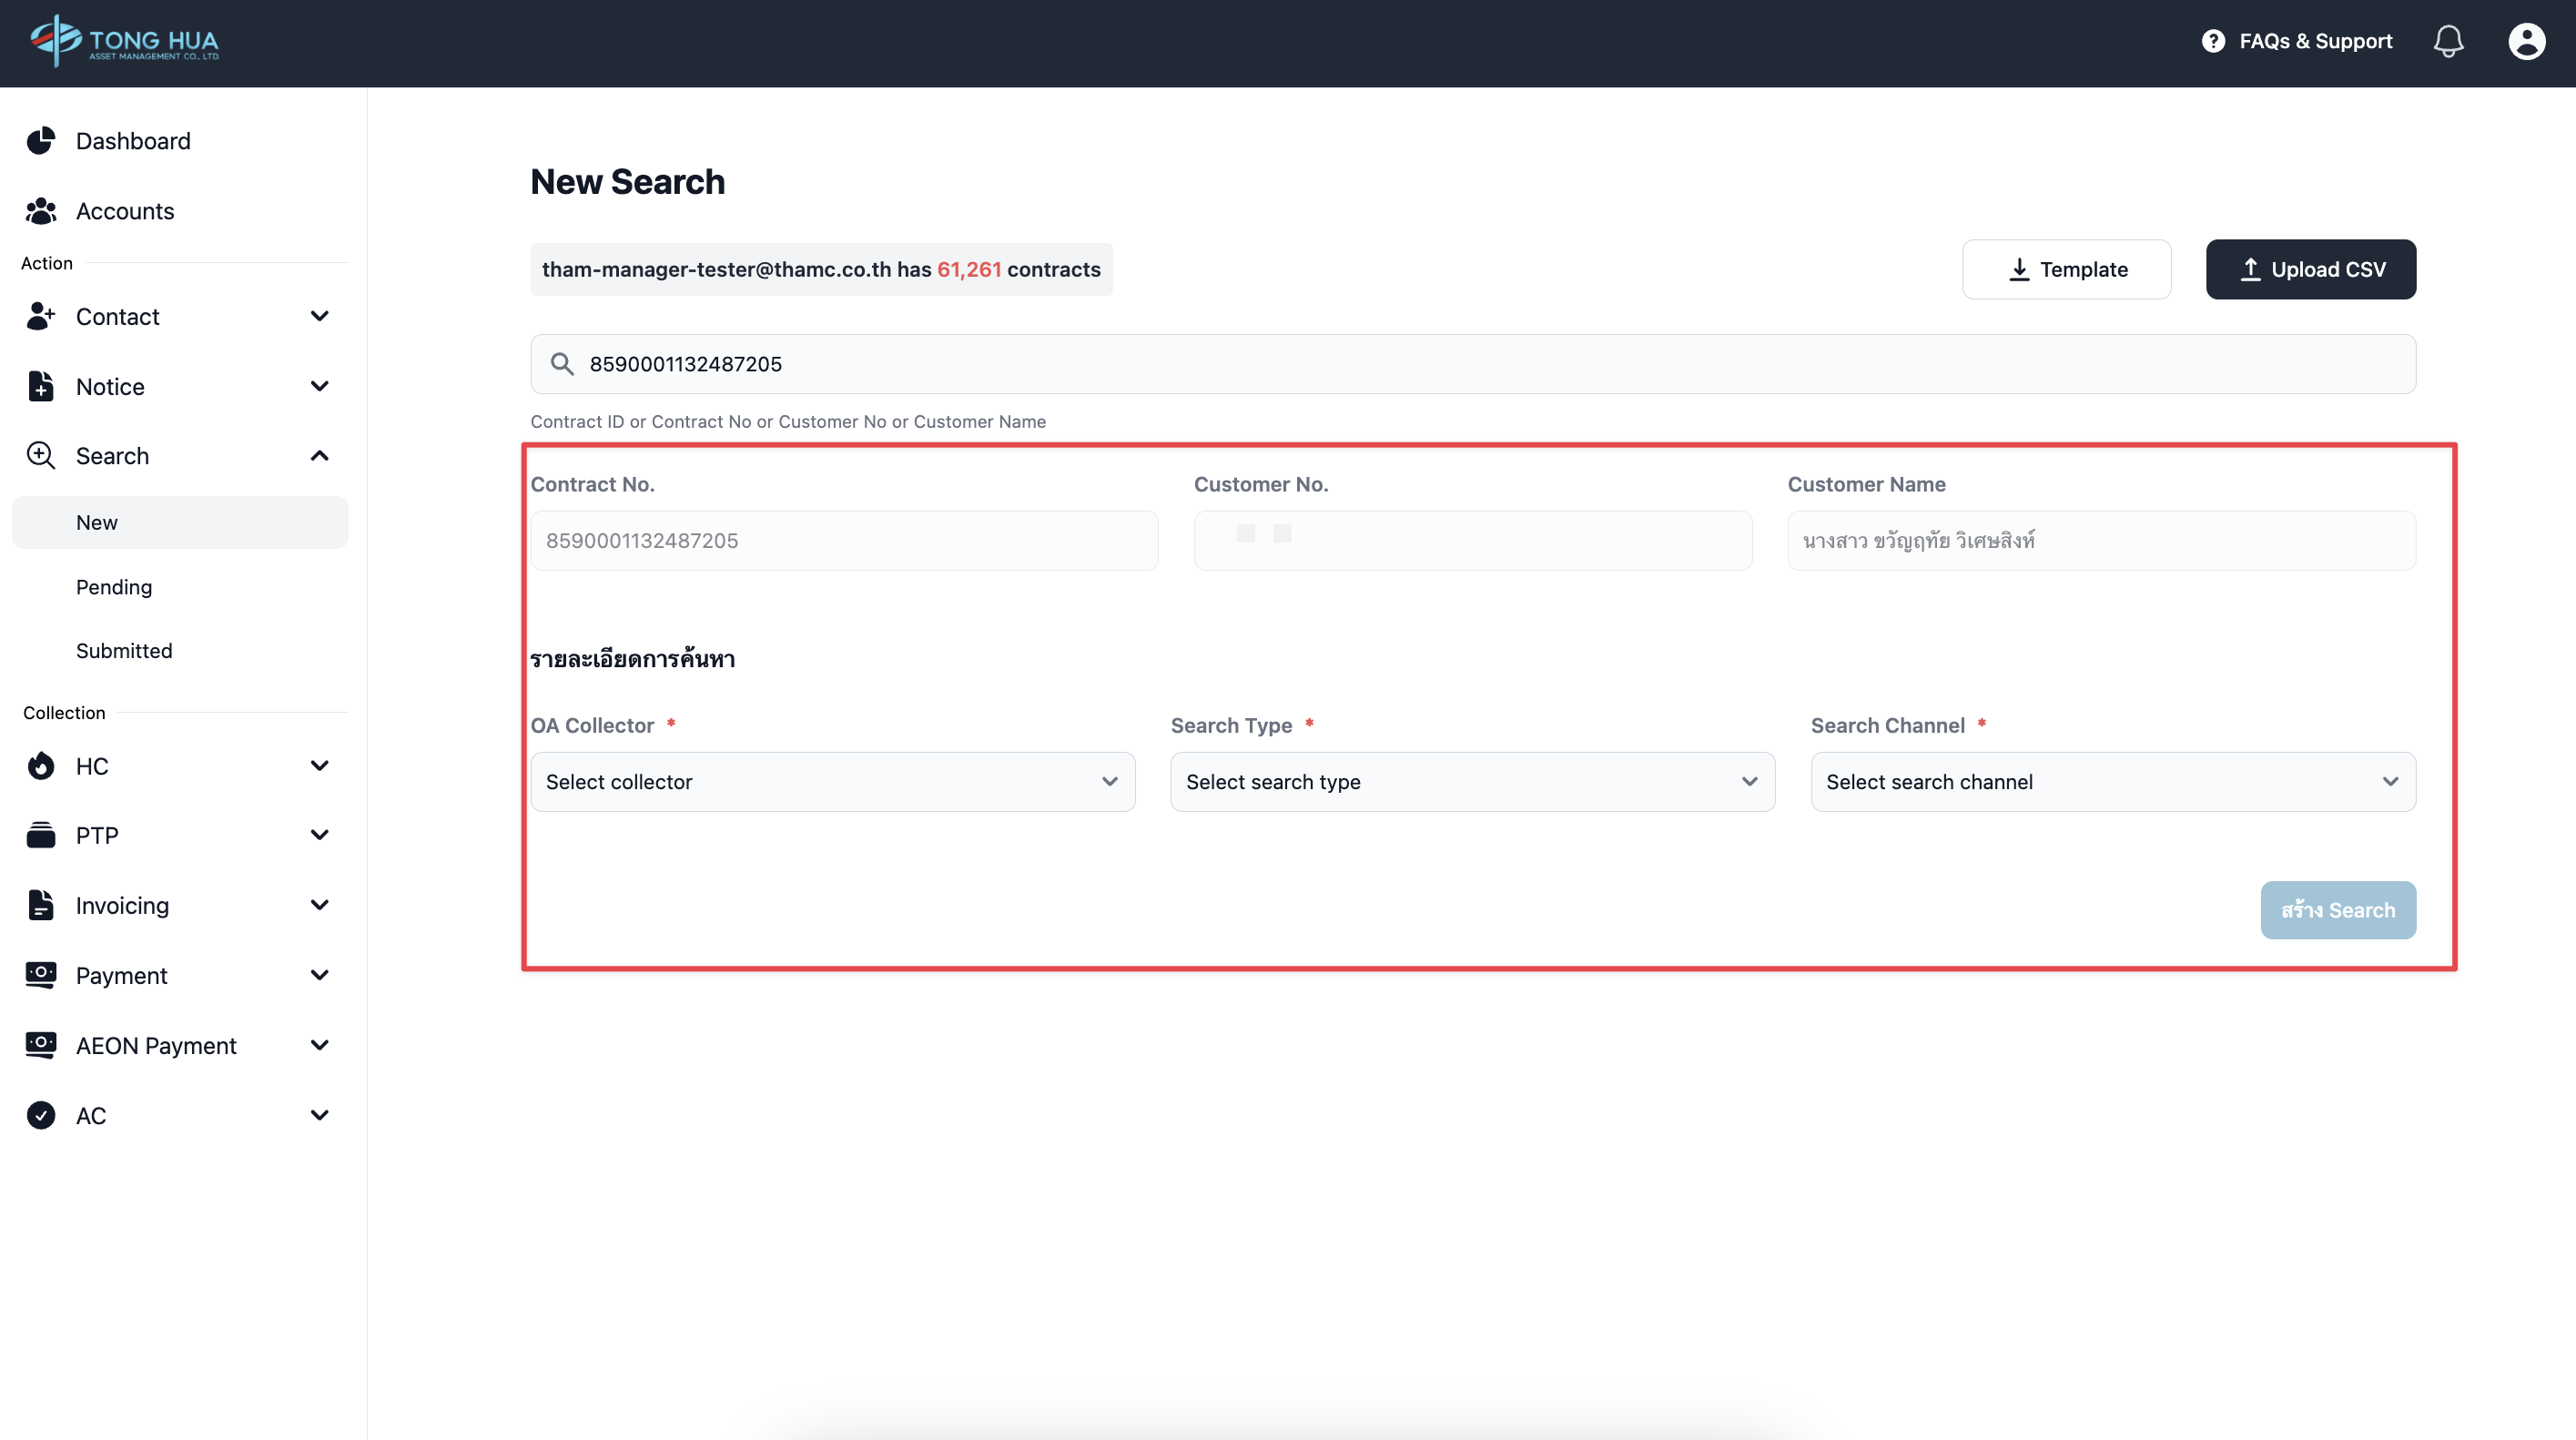Click the Tong Hua logo
The image size is (2576, 1440).
[125, 41]
